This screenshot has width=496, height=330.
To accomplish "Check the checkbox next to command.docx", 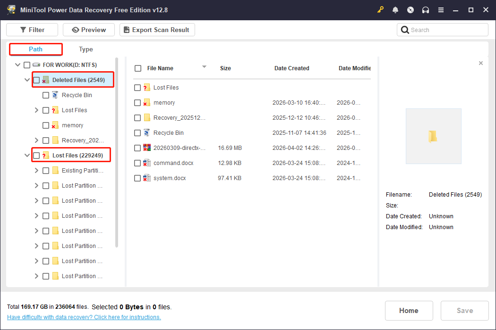I will tap(137, 163).
